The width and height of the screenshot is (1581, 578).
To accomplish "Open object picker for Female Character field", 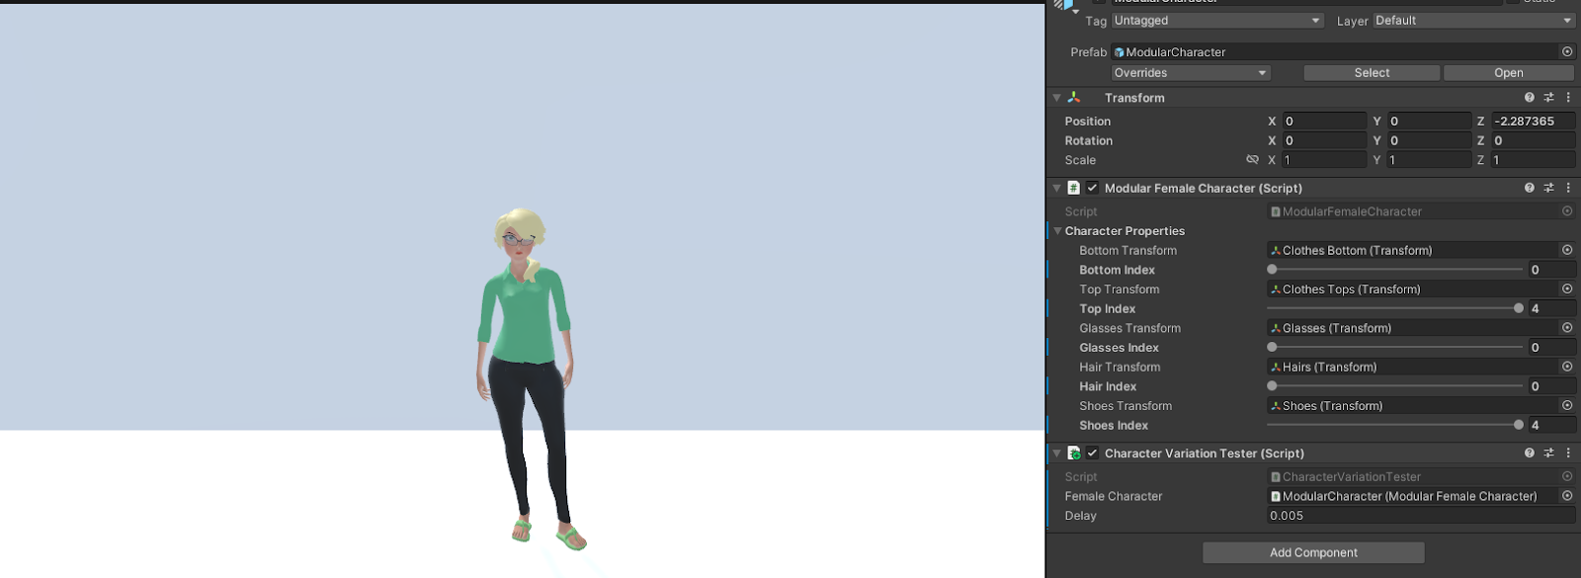I will tap(1567, 496).
